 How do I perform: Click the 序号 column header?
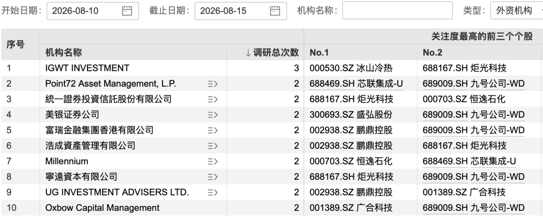pos(16,44)
